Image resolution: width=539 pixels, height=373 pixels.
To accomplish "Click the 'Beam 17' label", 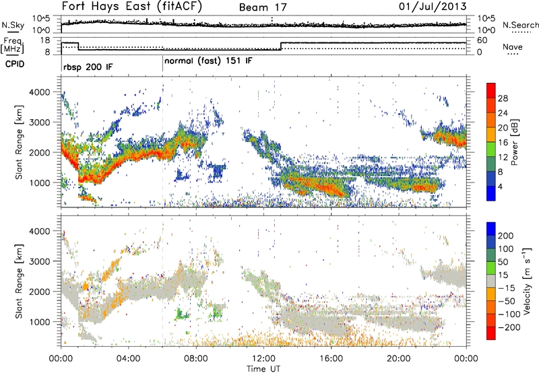I will point(263,7).
